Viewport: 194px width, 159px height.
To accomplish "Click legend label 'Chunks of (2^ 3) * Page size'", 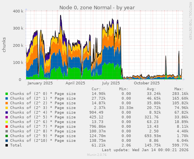I will tap(43, 108).
